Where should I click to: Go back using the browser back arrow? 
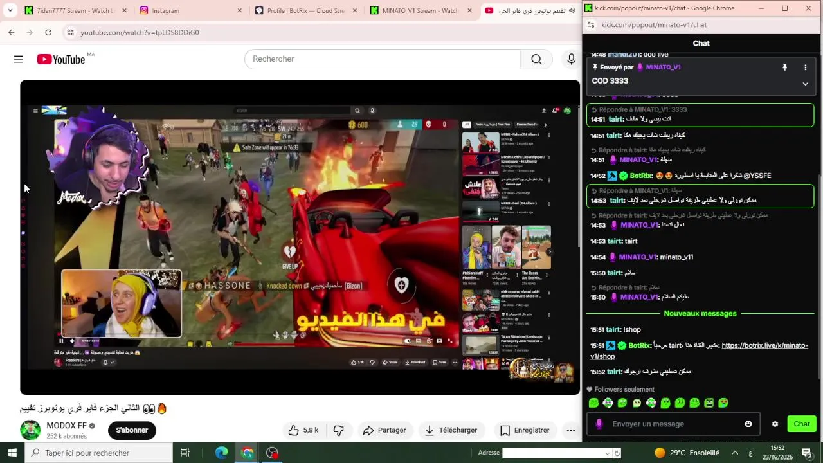tap(12, 32)
